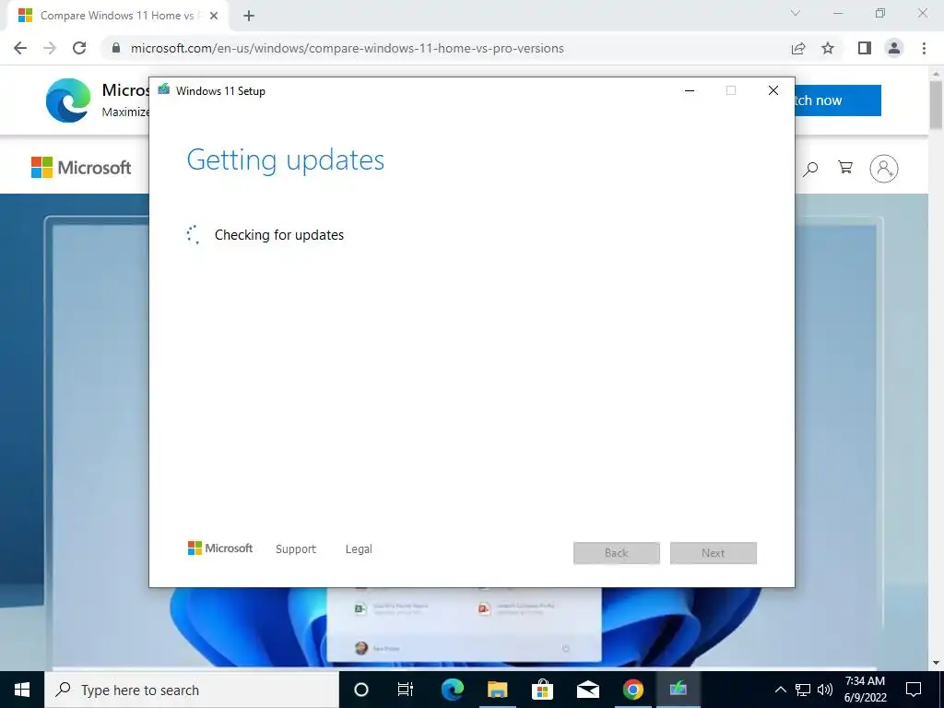Image resolution: width=944 pixels, height=708 pixels.
Task: Close the Compare Windows 11 Home tab
Action: 214,16
